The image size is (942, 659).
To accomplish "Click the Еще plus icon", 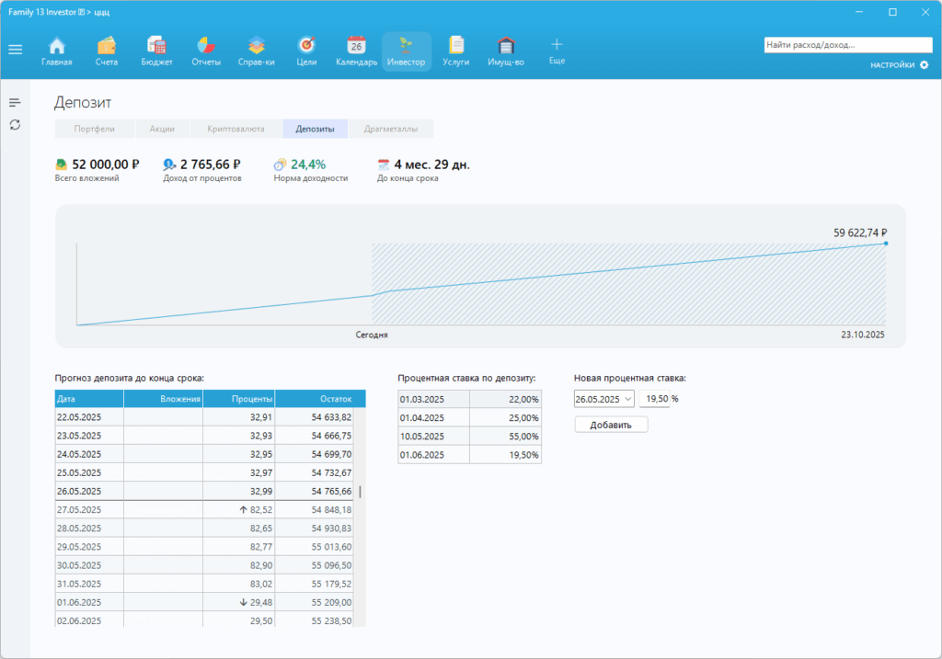I will pos(557,44).
